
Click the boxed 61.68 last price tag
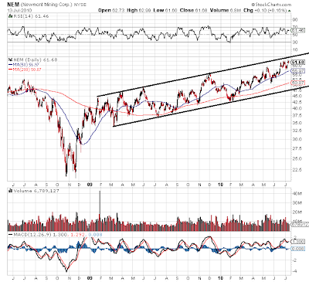click(298, 63)
